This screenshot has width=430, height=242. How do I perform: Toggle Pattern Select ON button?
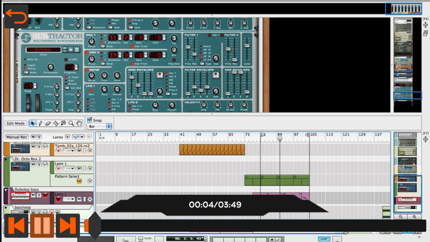coord(79,181)
